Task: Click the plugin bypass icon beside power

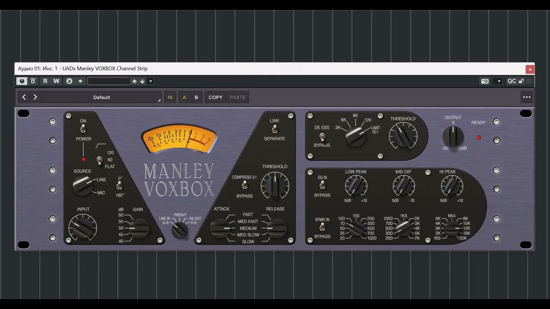Action: click(33, 81)
